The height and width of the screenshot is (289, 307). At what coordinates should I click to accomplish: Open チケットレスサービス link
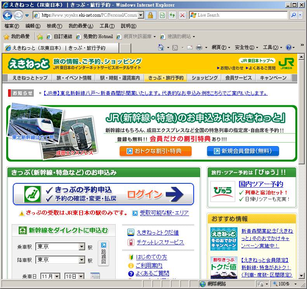pos(160,242)
